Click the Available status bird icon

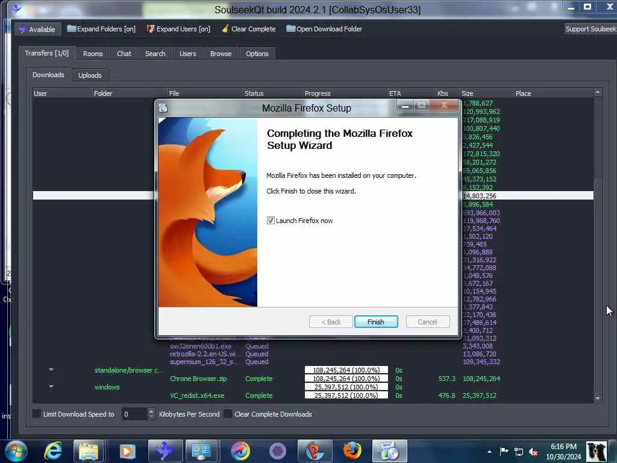(23, 29)
